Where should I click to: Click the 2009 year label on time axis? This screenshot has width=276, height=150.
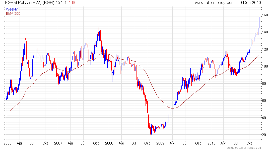click(x=160, y=143)
